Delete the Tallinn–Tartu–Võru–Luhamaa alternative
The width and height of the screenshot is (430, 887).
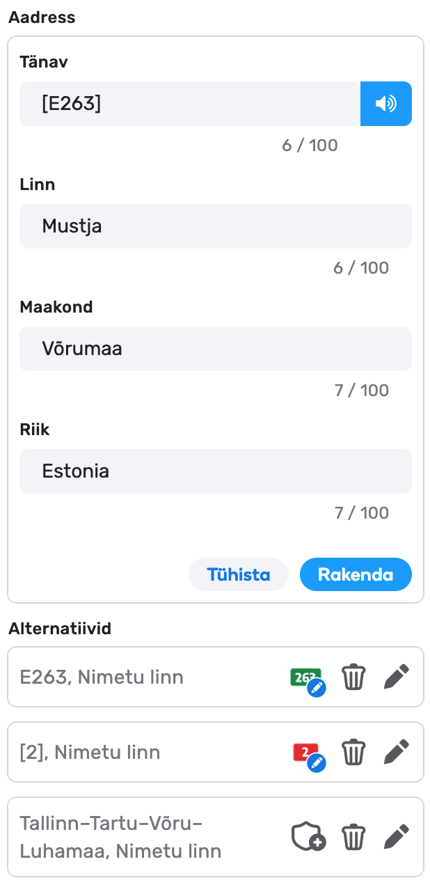tap(353, 837)
